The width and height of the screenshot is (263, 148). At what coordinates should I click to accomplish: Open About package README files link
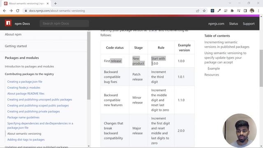tap(26, 93)
